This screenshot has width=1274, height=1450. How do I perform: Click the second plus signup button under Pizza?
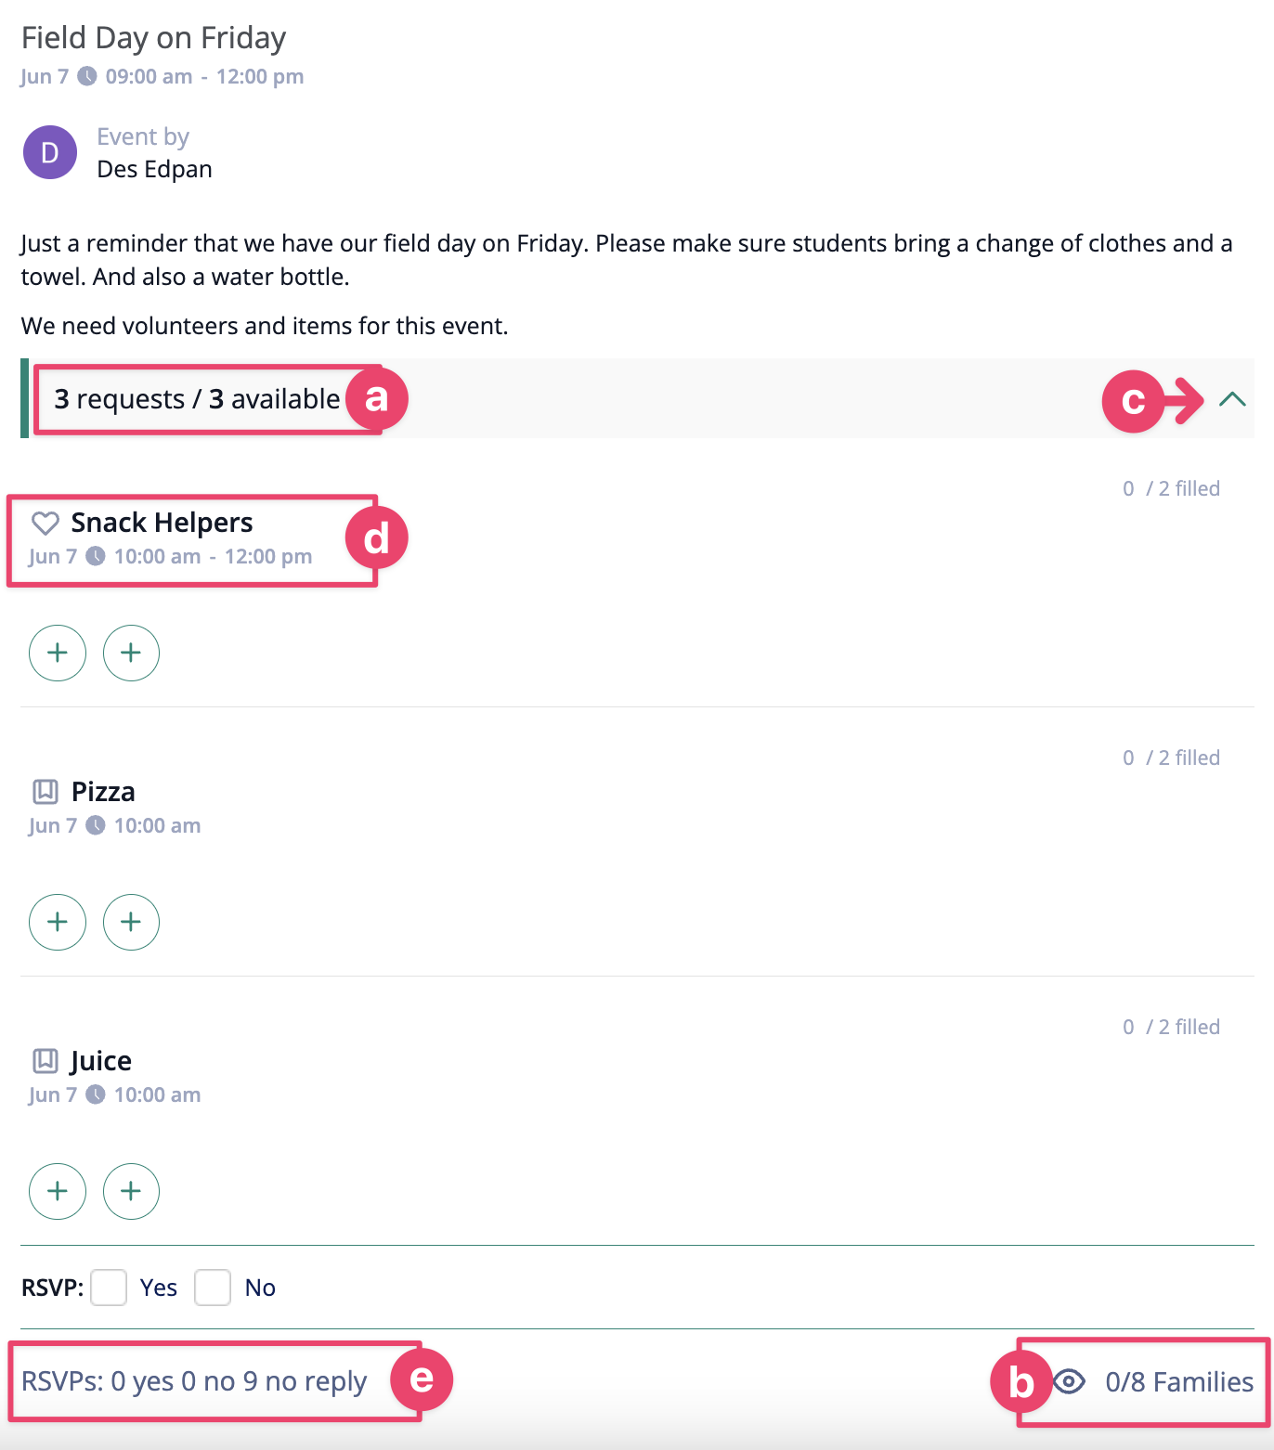131,922
